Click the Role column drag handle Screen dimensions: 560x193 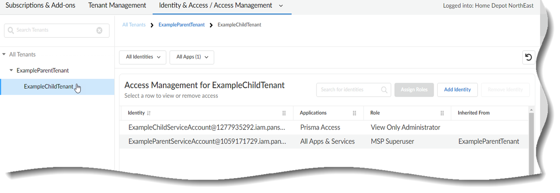(x=442, y=113)
